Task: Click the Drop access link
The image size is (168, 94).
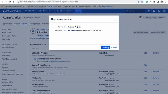Action: point(51,6)
